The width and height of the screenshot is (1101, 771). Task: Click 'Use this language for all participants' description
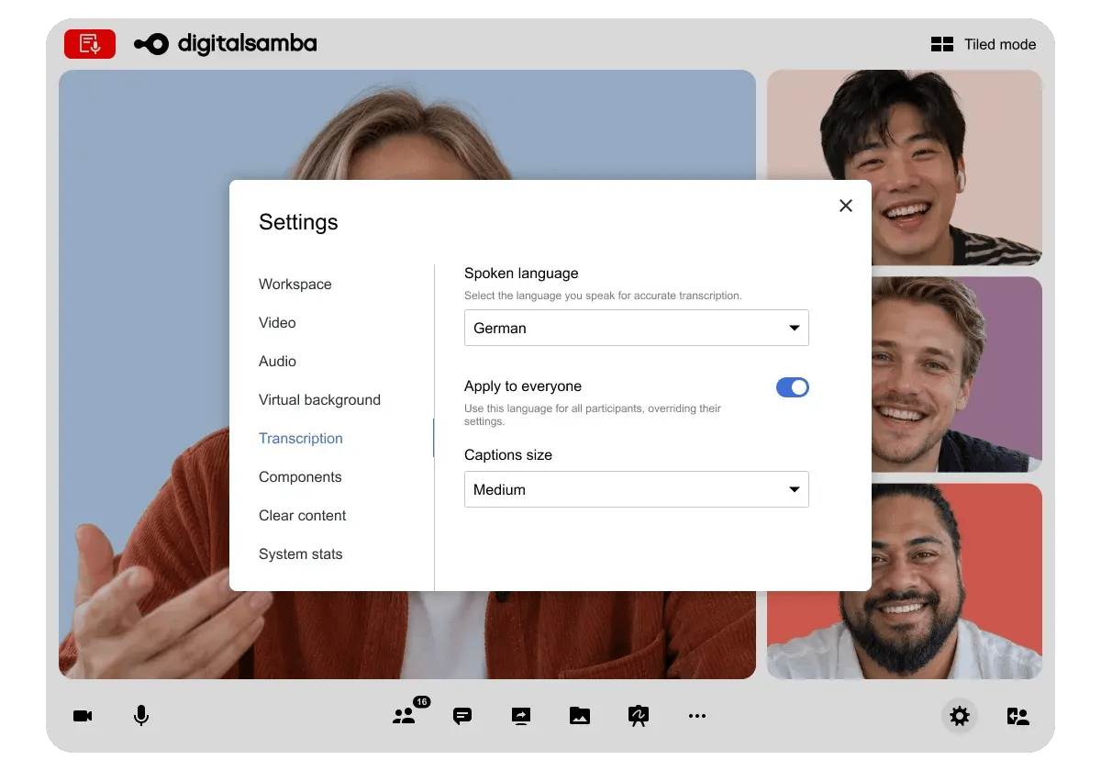[593, 415]
